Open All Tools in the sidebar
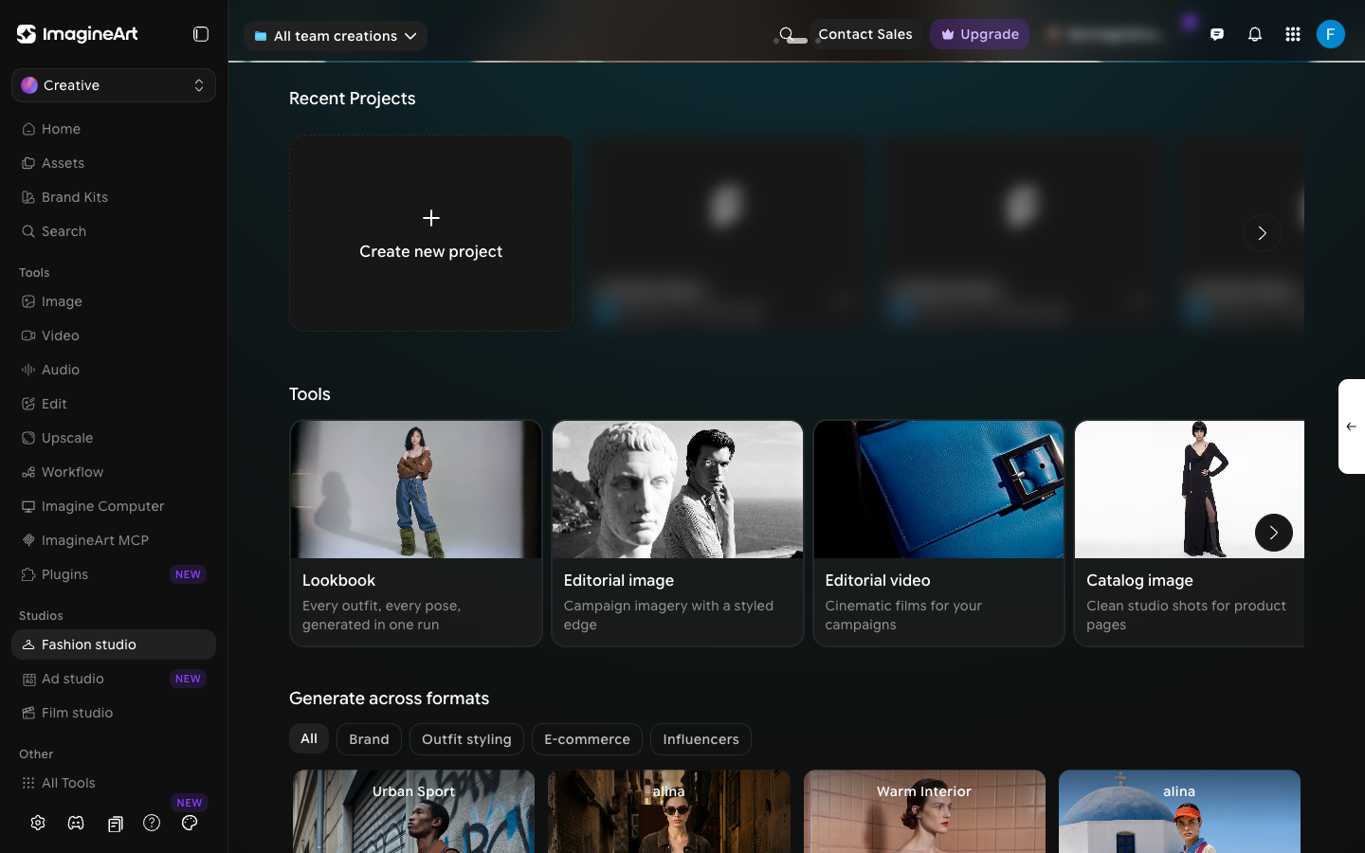This screenshot has width=1365, height=853. pyautogui.click(x=114, y=783)
